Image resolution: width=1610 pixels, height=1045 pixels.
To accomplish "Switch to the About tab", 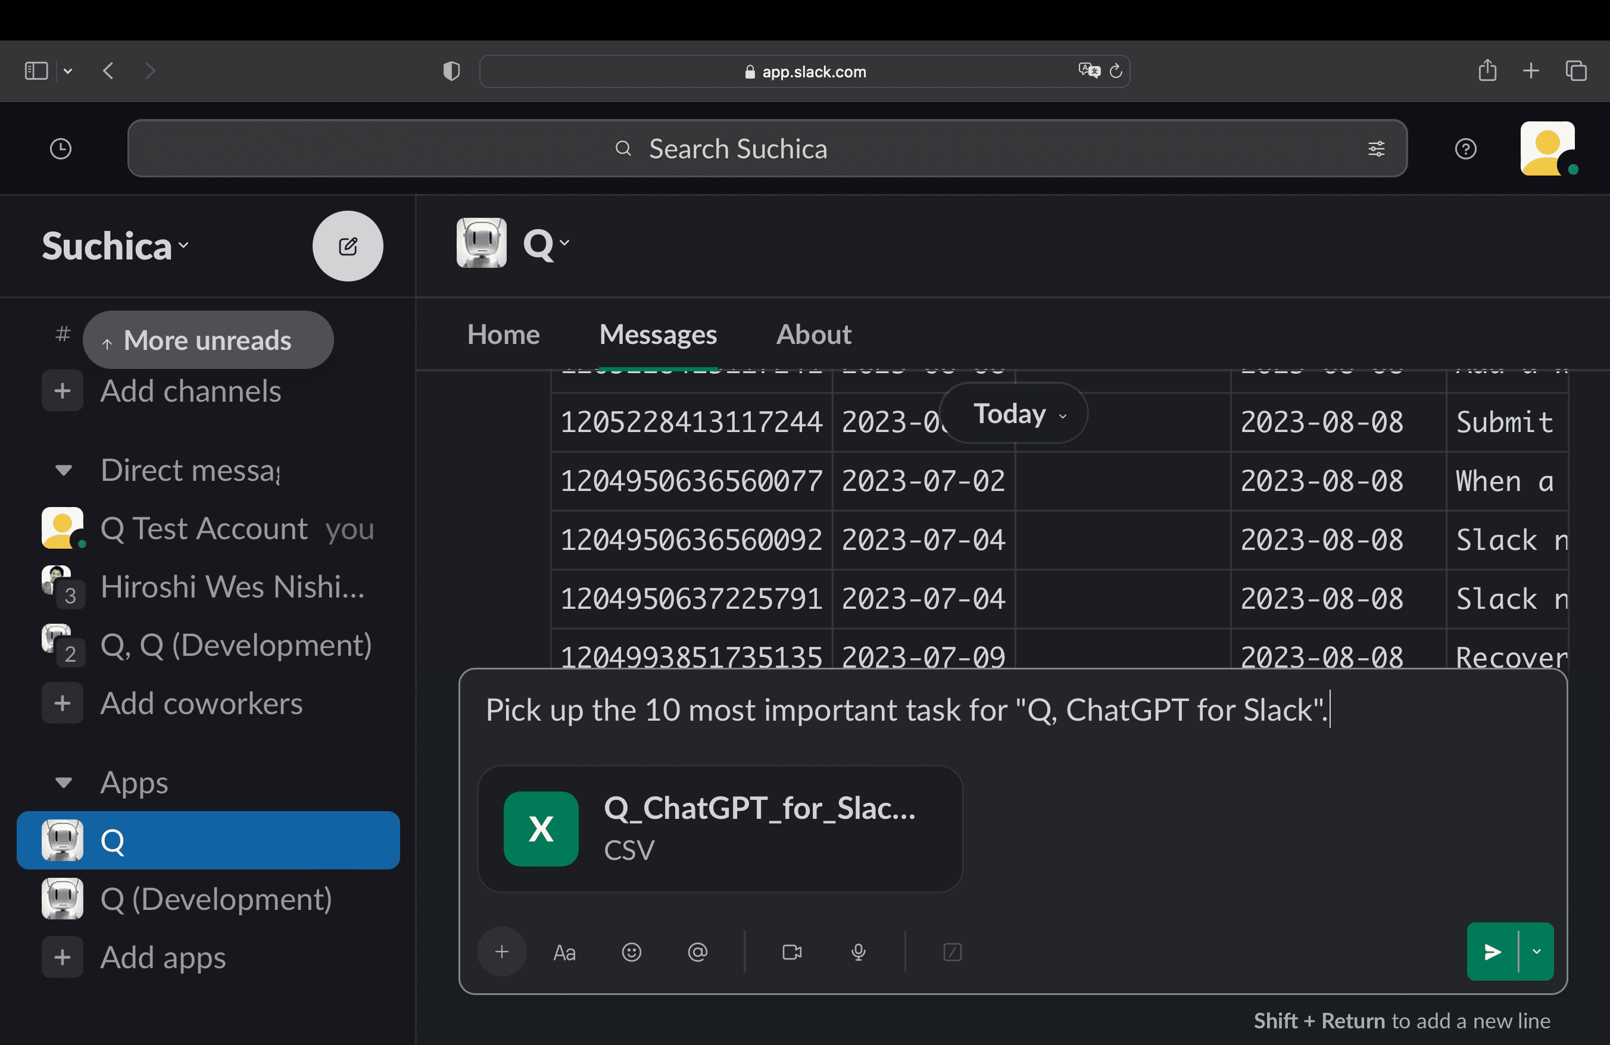I will (814, 334).
